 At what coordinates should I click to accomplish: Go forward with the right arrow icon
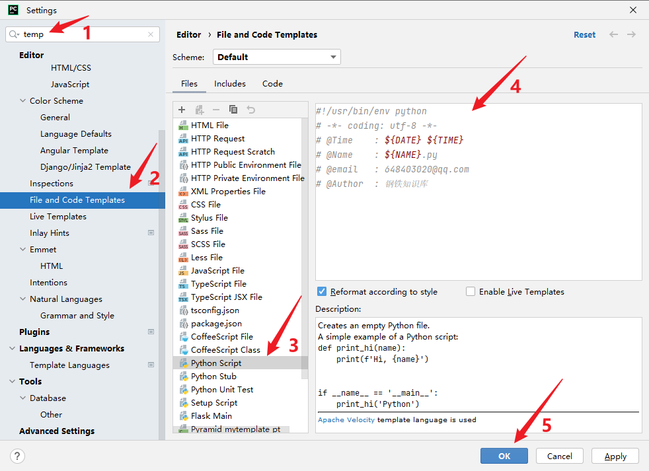631,34
